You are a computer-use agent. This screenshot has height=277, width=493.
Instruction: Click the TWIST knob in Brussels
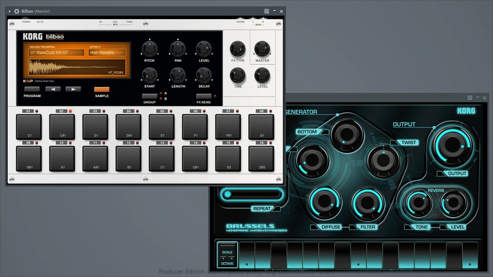pyautogui.click(x=383, y=161)
